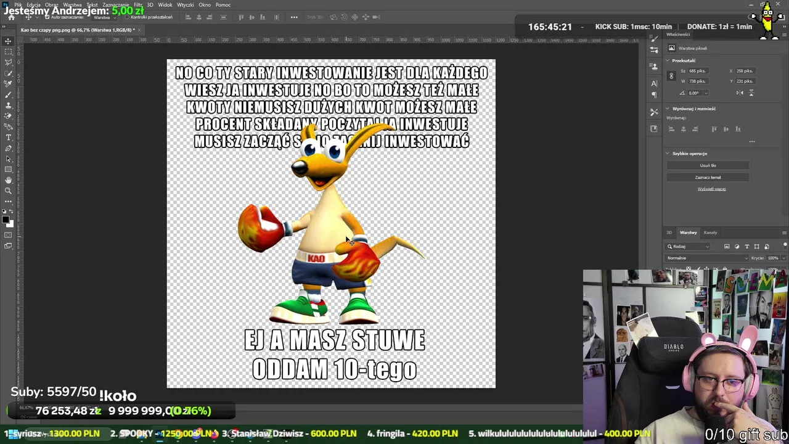This screenshot has width=789, height=444.
Task: Click the Home icon in options bar
Action: [11, 17]
